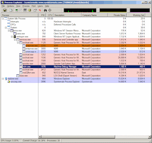152x143 pixels.
Task: Click the horizontal scrollbar thumb
Action: click(78, 137)
